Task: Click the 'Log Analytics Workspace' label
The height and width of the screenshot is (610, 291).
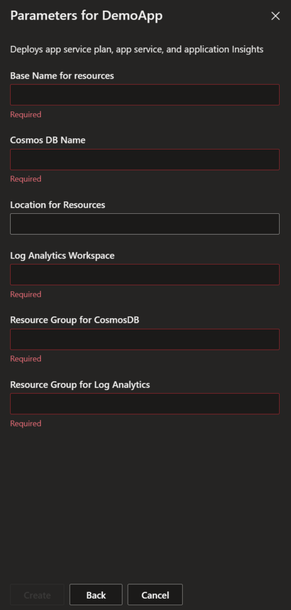Action: (62, 256)
